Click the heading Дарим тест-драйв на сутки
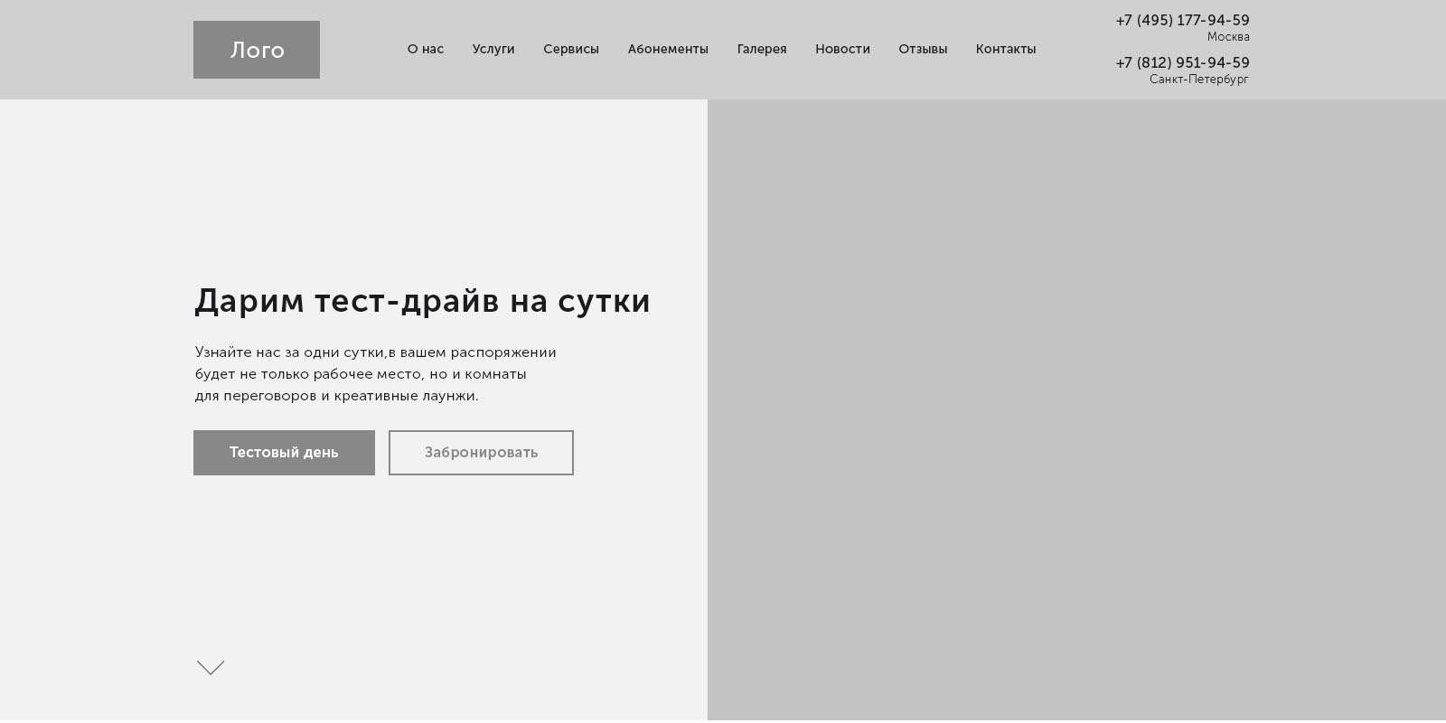This screenshot has width=1446, height=723. (x=422, y=301)
